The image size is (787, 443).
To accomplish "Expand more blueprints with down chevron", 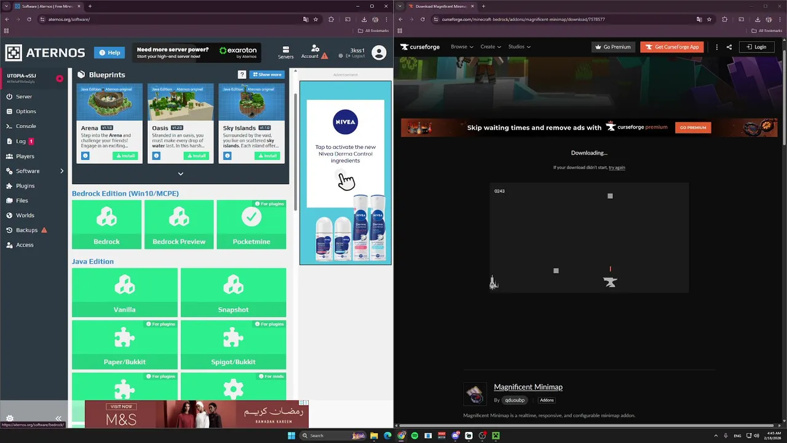I will [180, 174].
